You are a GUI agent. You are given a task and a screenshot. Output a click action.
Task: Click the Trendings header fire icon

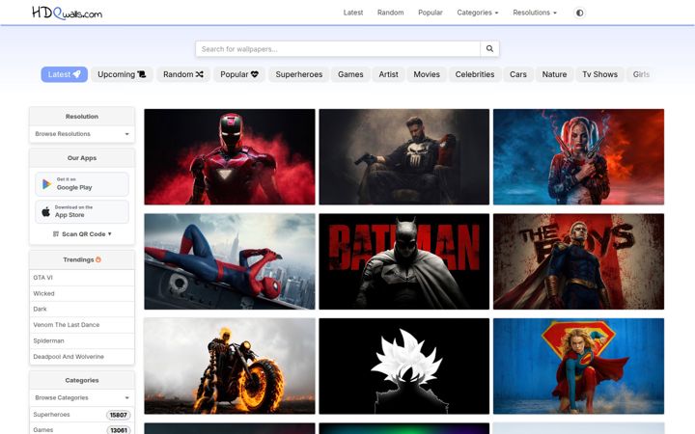pos(98,259)
